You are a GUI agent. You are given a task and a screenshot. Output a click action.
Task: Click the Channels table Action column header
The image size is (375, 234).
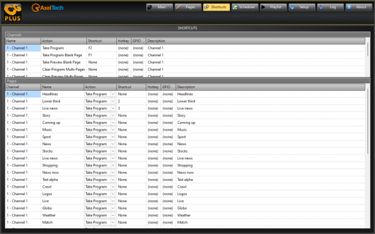coord(64,41)
